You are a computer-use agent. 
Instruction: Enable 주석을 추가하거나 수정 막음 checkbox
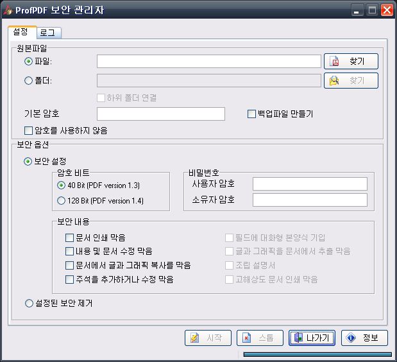pyautogui.click(x=69, y=280)
